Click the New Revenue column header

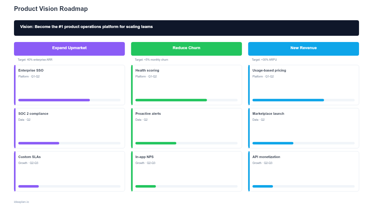click(303, 49)
